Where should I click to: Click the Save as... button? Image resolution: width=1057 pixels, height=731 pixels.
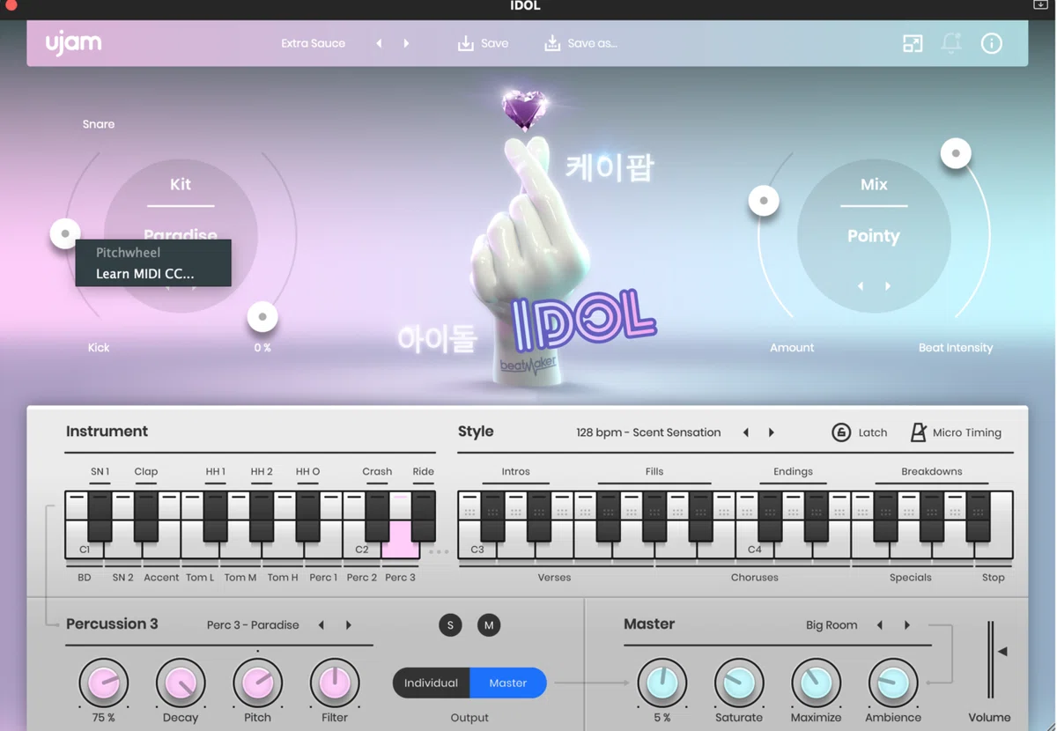[580, 43]
